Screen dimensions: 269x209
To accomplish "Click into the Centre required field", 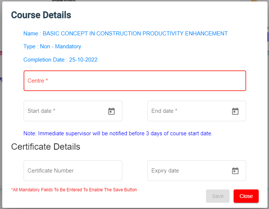I will click(x=134, y=81).
